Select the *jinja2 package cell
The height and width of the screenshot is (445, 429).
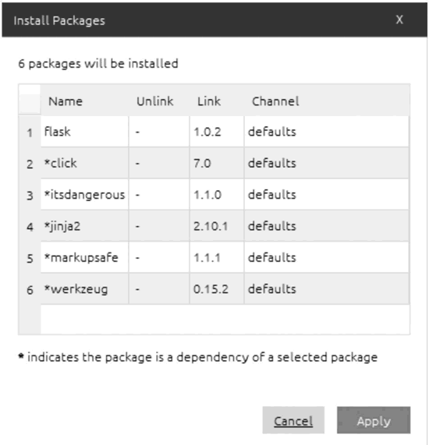click(x=85, y=226)
